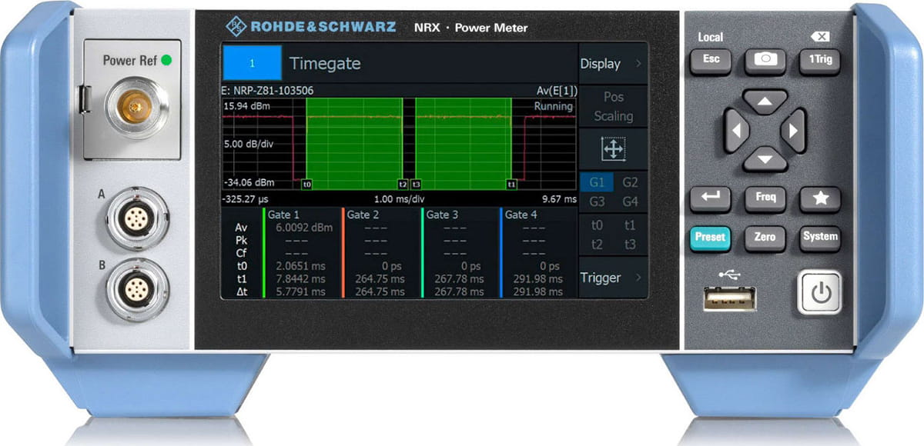Tap the Timegate measurement title bar
The image size is (924, 446).
tap(326, 64)
